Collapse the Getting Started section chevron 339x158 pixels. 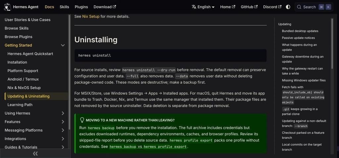[x=63, y=45]
